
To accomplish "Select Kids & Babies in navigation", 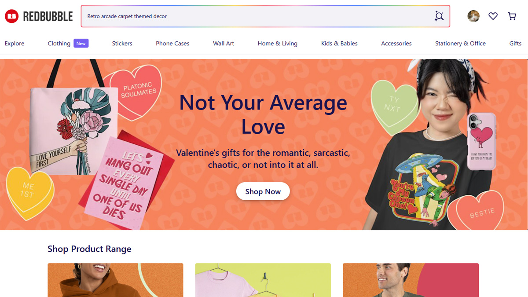I will pos(339,44).
